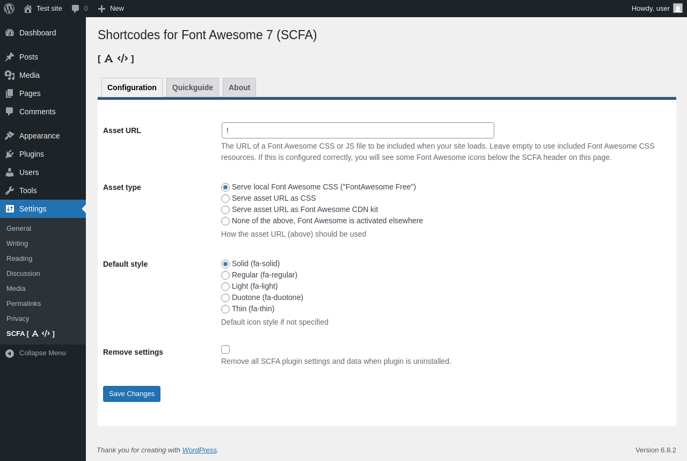Open Appearance menu label
The height and width of the screenshot is (461, 687).
(40, 136)
